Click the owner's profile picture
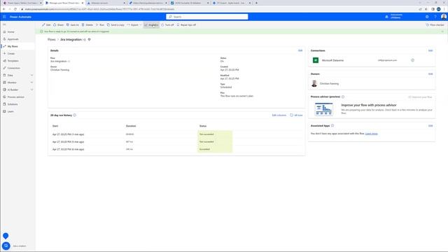Image resolution: width=448 pixels, height=252 pixels. coord(314,83)
